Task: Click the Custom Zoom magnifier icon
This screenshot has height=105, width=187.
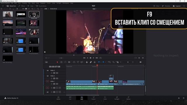Action: click(x=117, y=62)
